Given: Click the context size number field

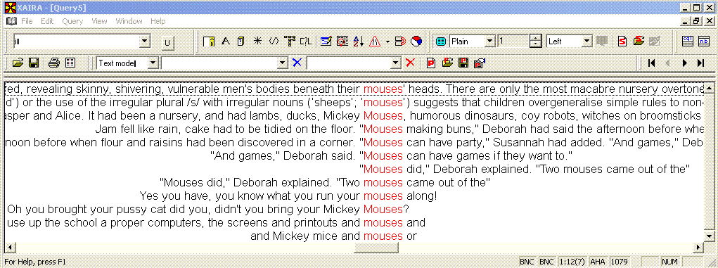Looking at the screenshot, I should click(513, 42).
